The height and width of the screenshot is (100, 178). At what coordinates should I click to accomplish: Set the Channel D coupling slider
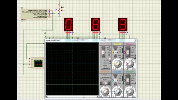(135, 78)
